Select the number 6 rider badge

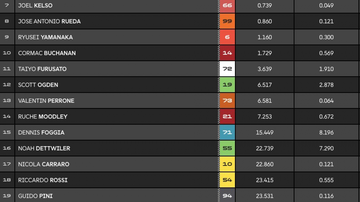[x=227, y=37]
